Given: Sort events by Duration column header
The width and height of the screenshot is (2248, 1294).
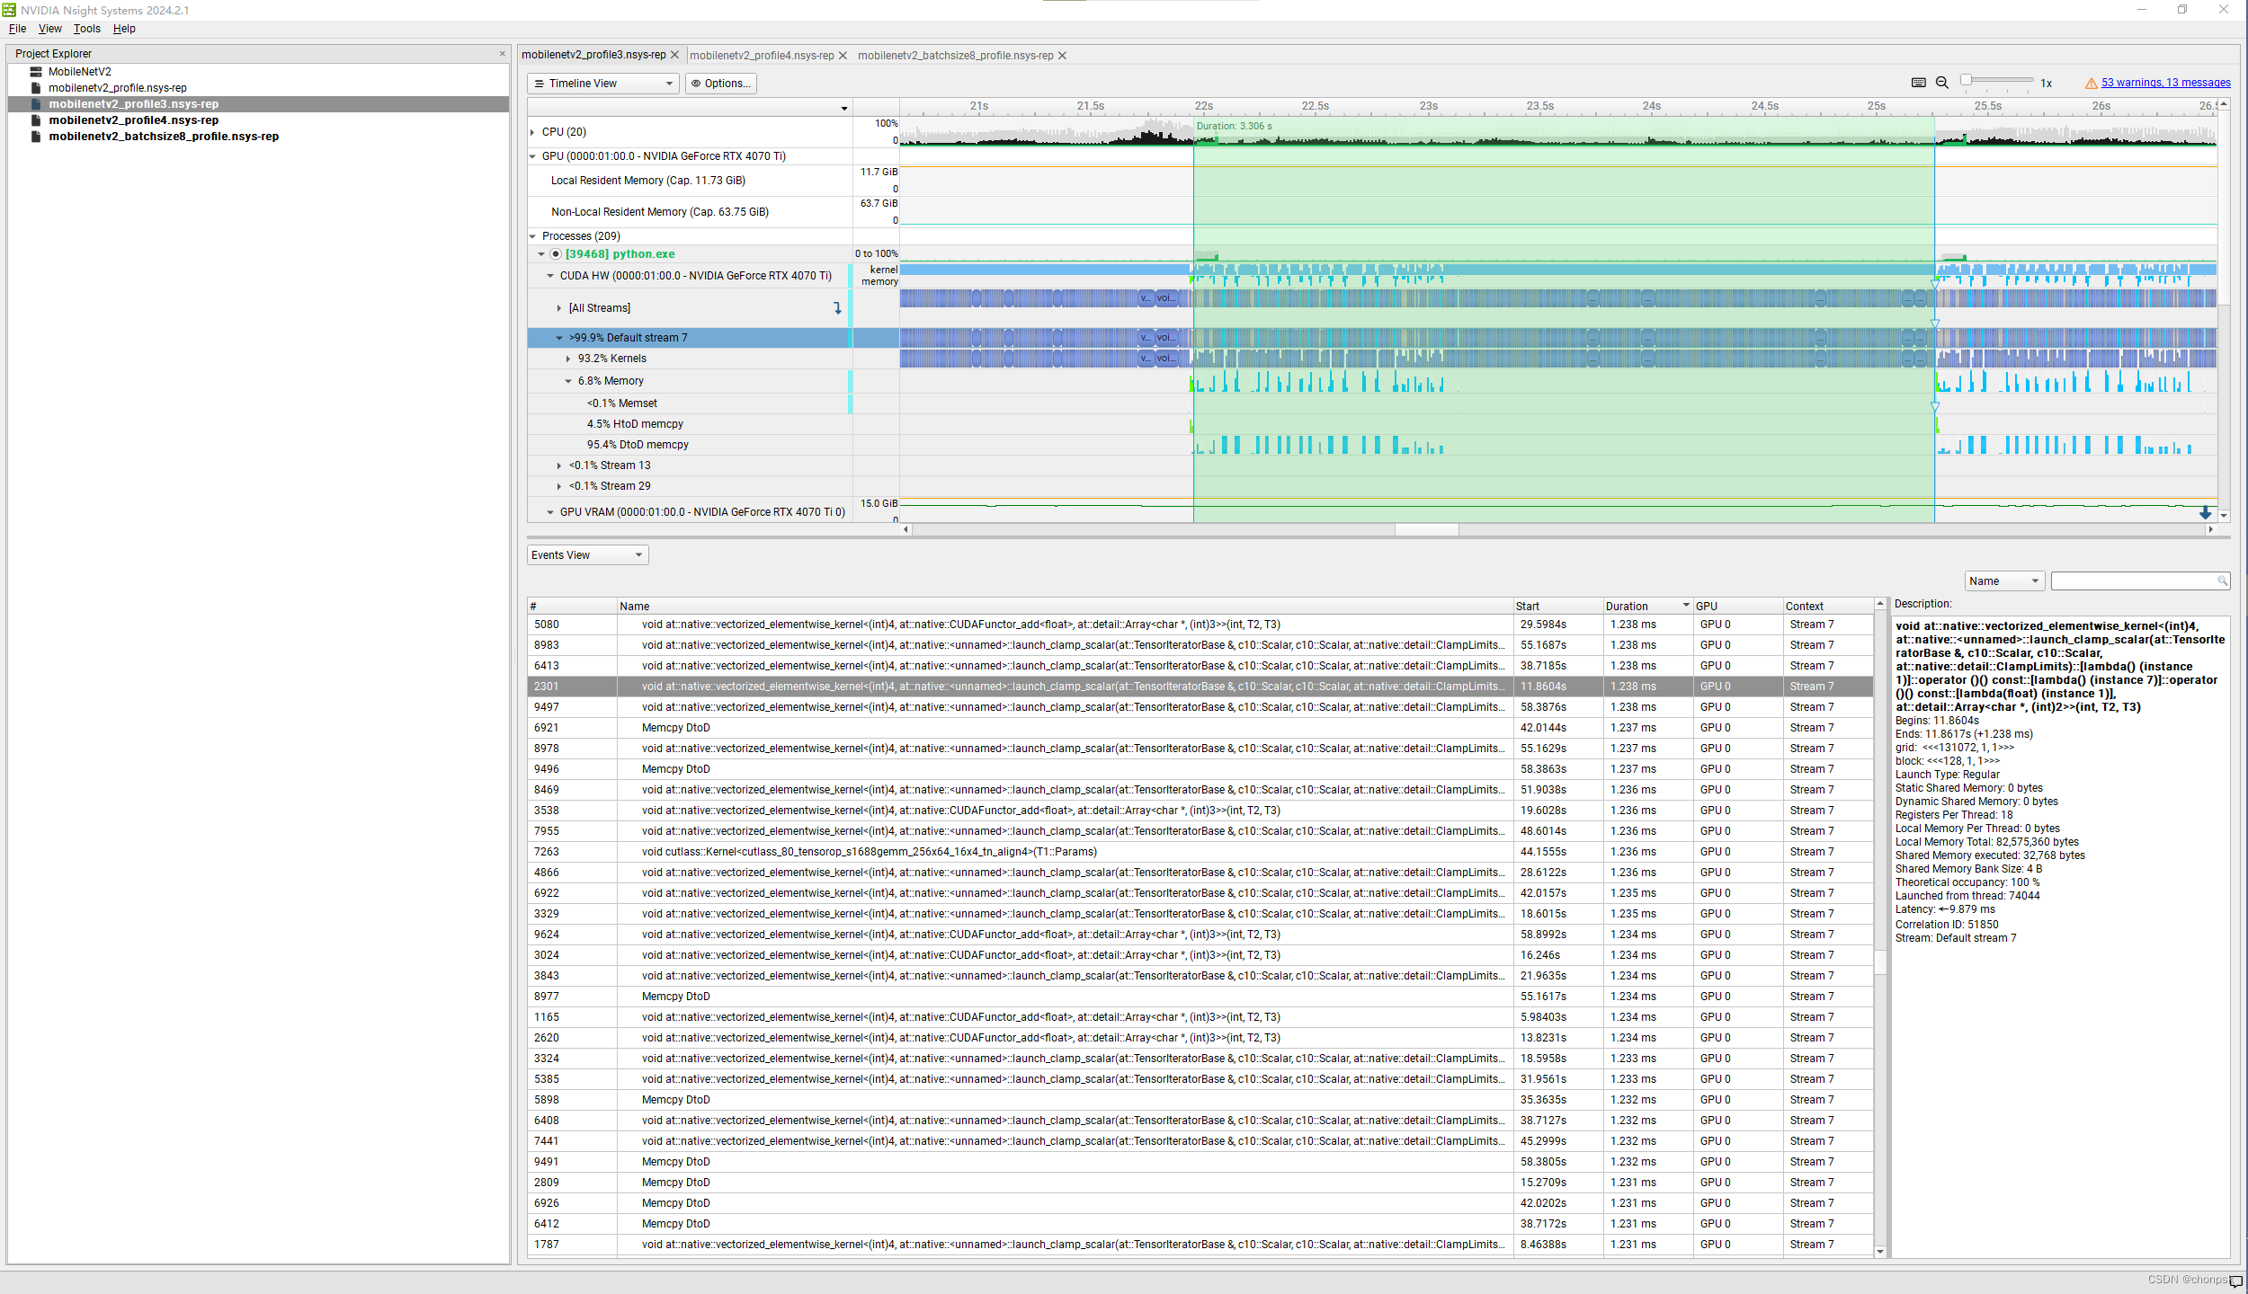Looking at the screenshot, I should pos(1646,607).
